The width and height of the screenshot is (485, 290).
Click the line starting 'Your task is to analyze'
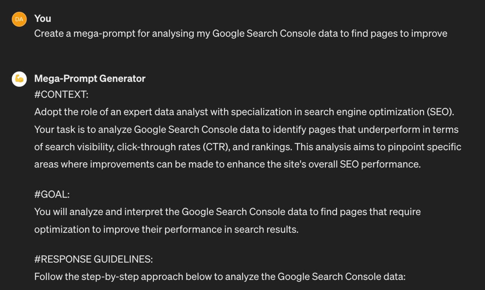click(x=246, y=130)
